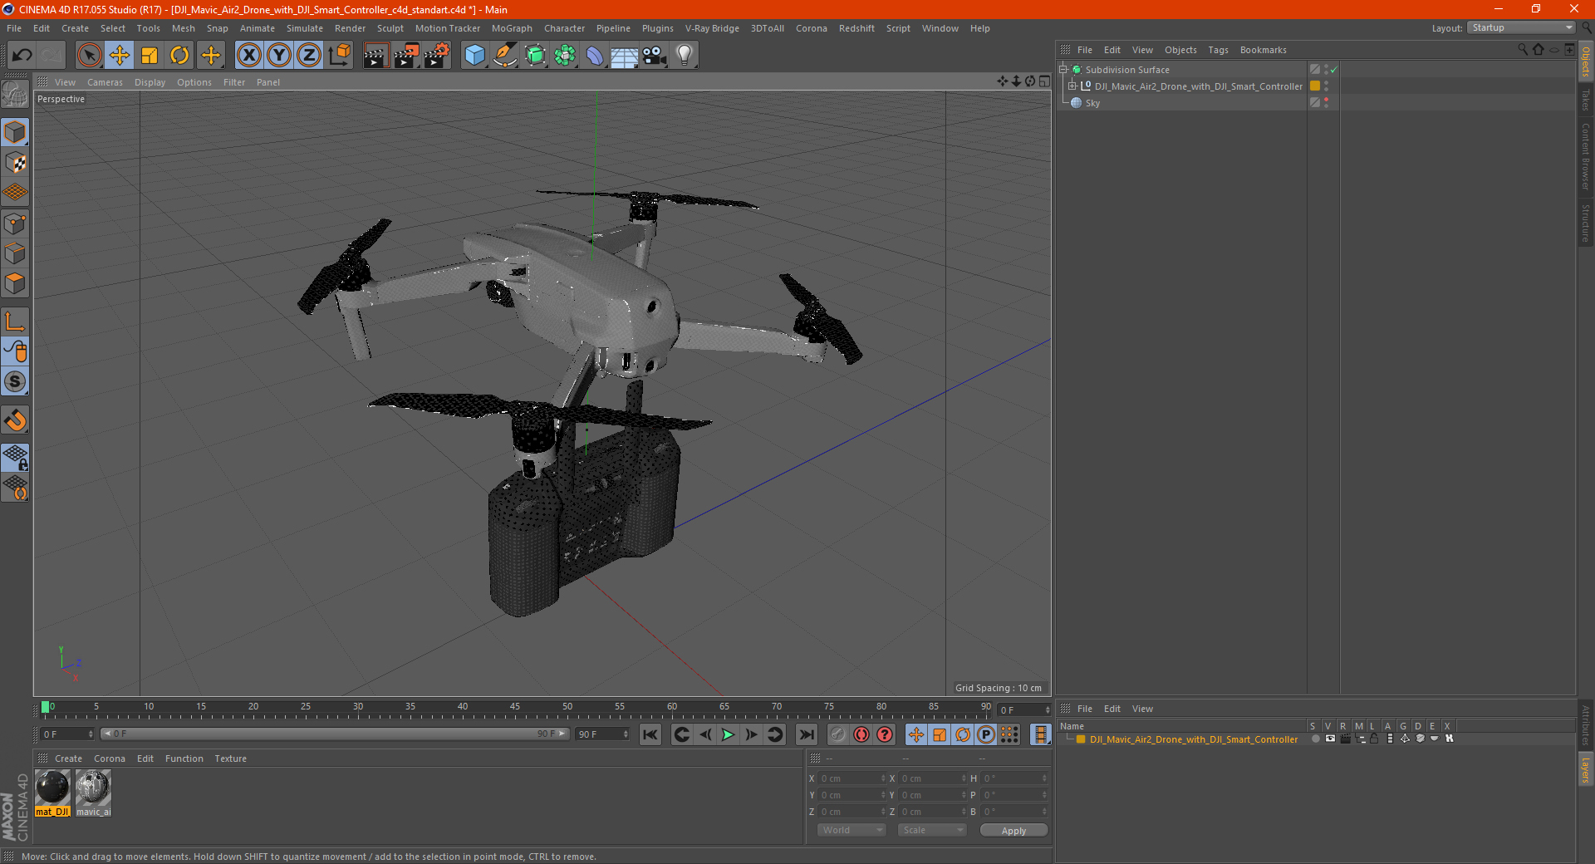Click yellow layer swatch of DJI_Mavic object
1595x864 pixels.
(1315, 86)
